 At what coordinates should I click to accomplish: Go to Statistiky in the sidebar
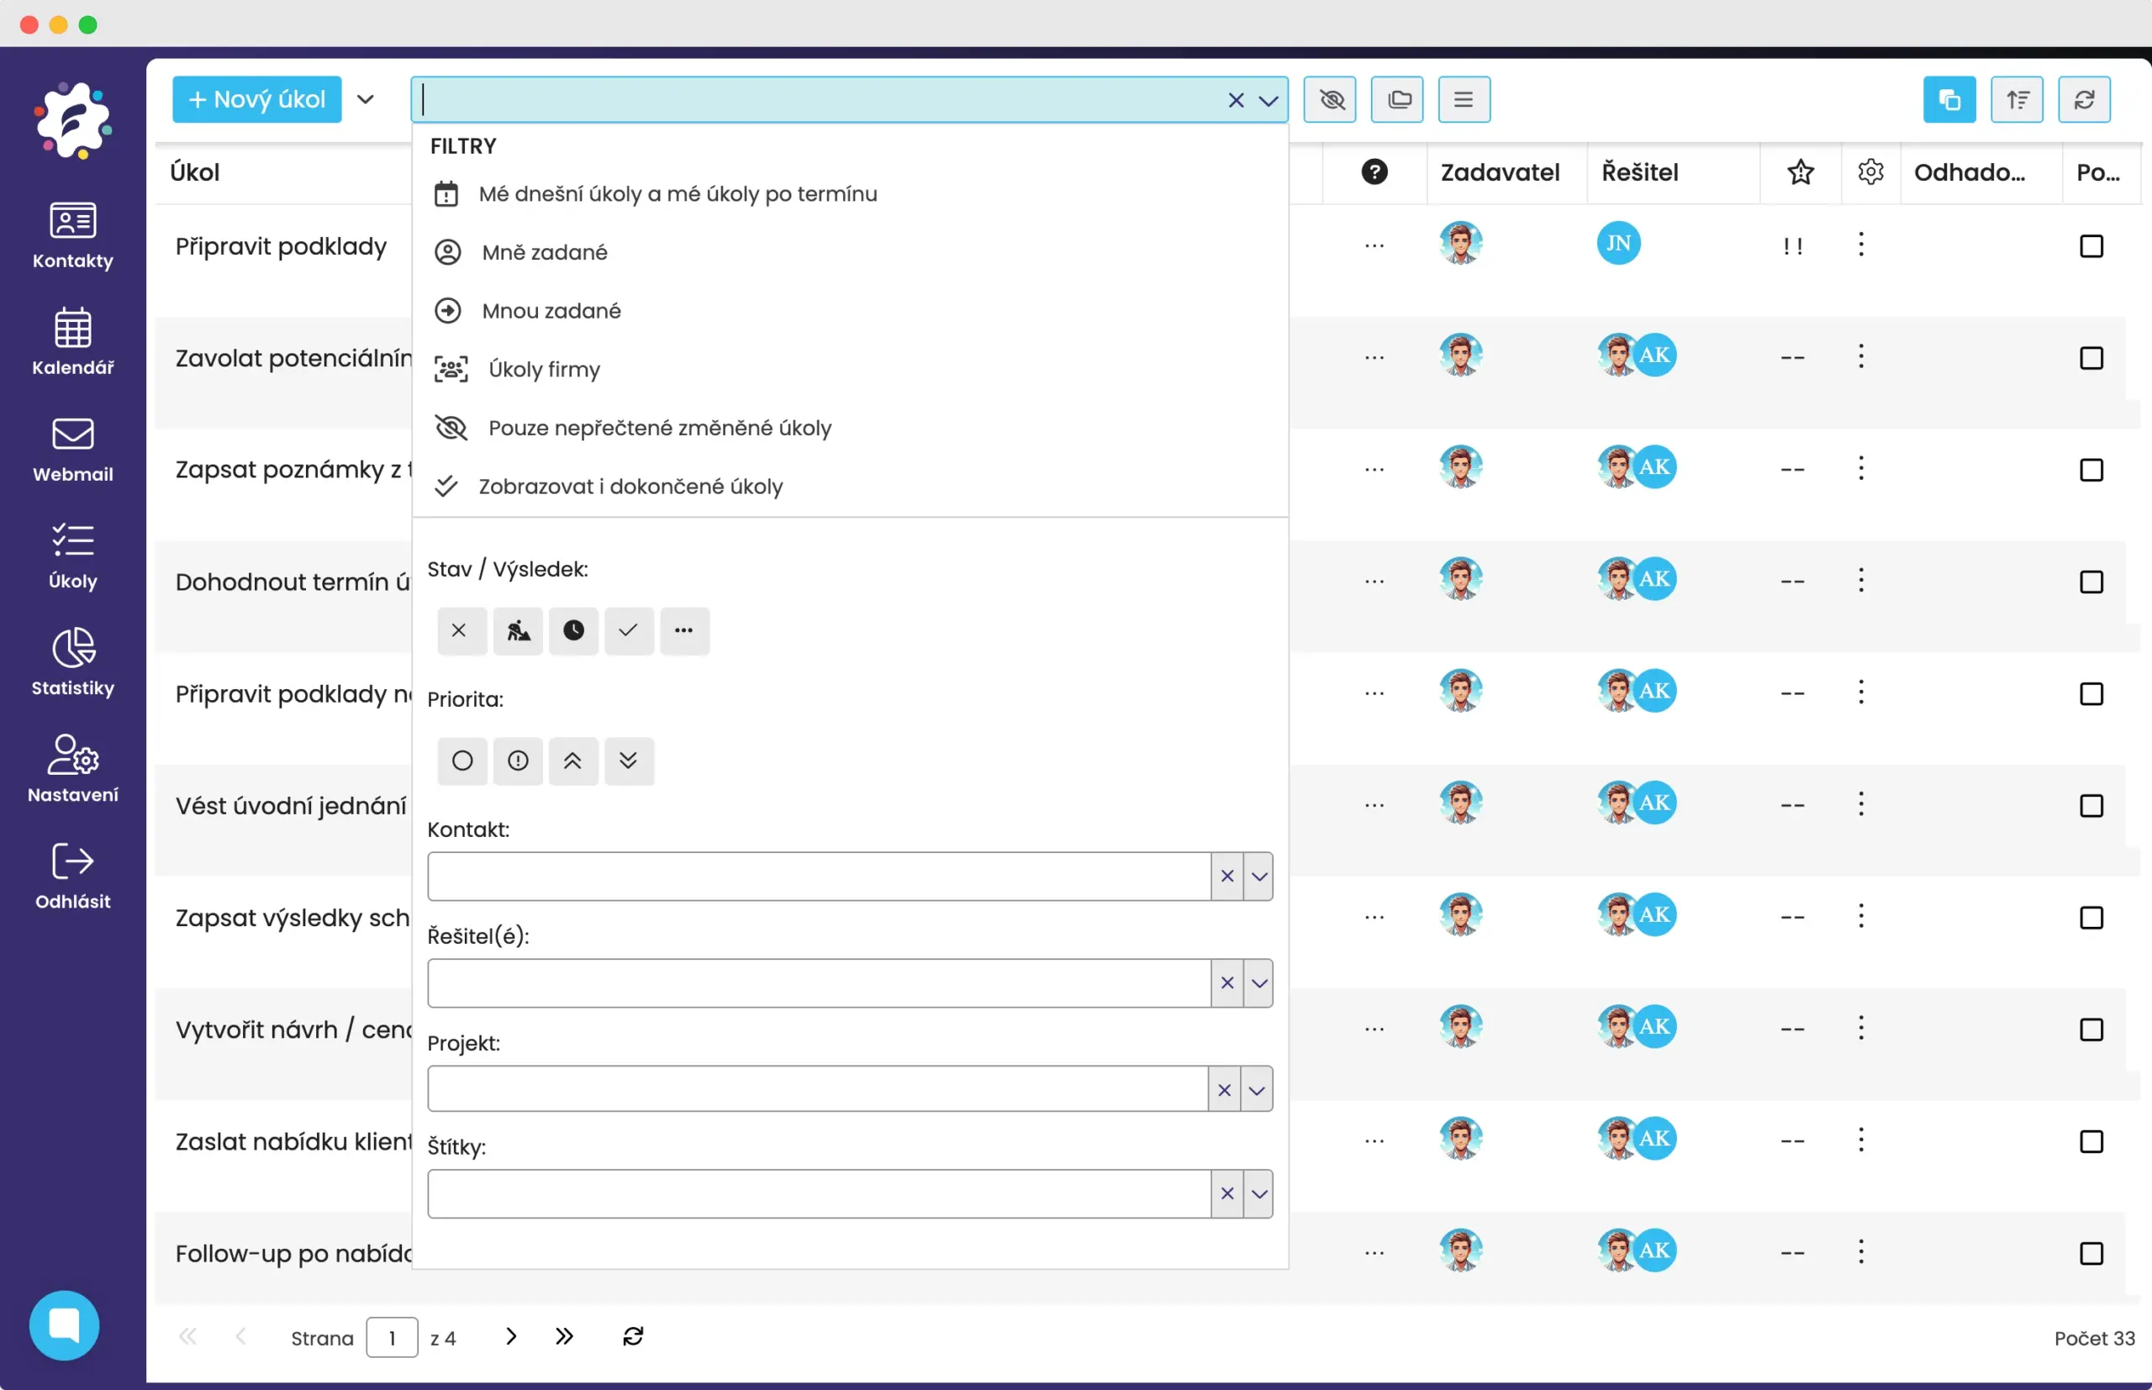tap(72, 661)
